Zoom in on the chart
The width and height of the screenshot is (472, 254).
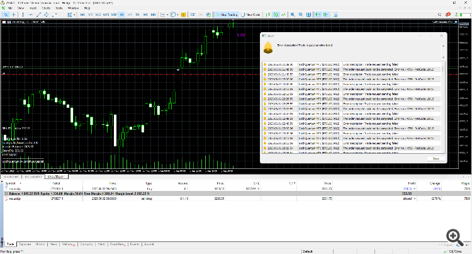coord(293,14)
